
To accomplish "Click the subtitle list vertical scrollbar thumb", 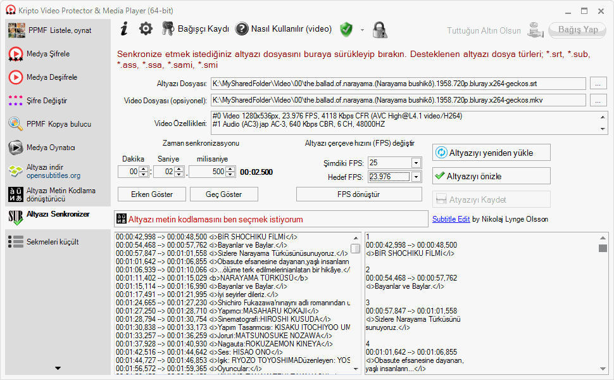I will pos(356,248).
